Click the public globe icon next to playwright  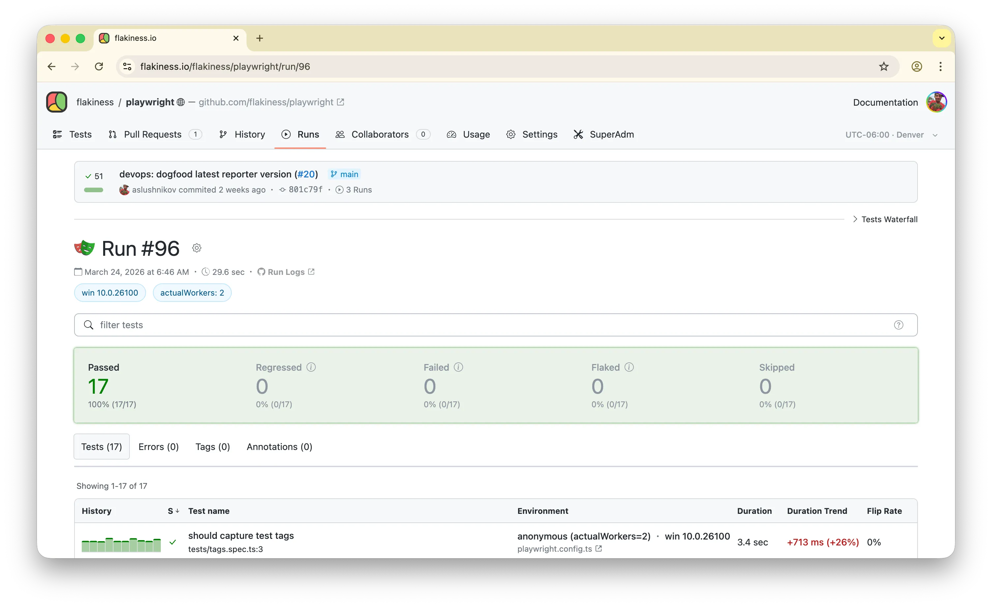[181, 102]
